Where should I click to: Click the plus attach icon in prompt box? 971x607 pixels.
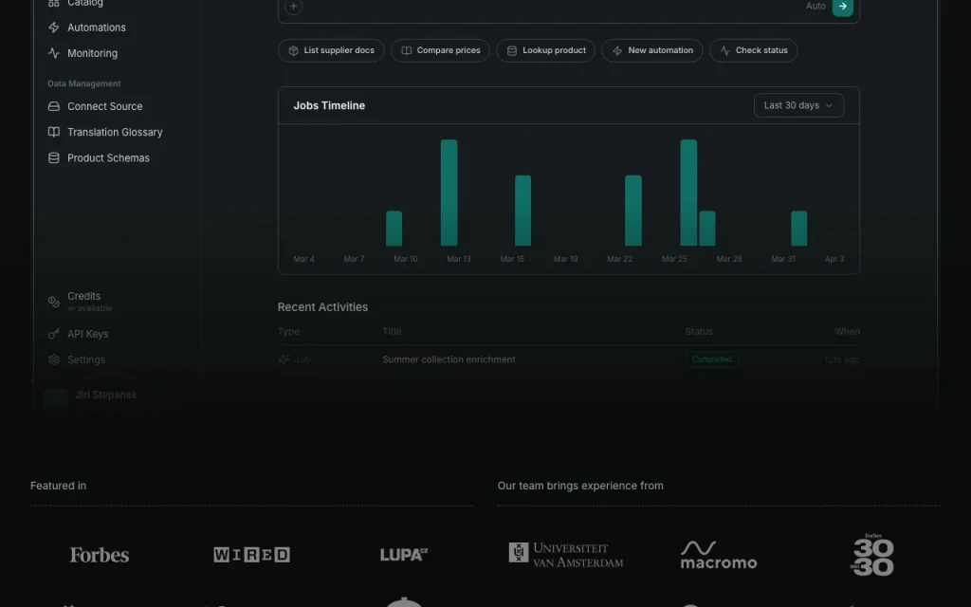[294, 7]
